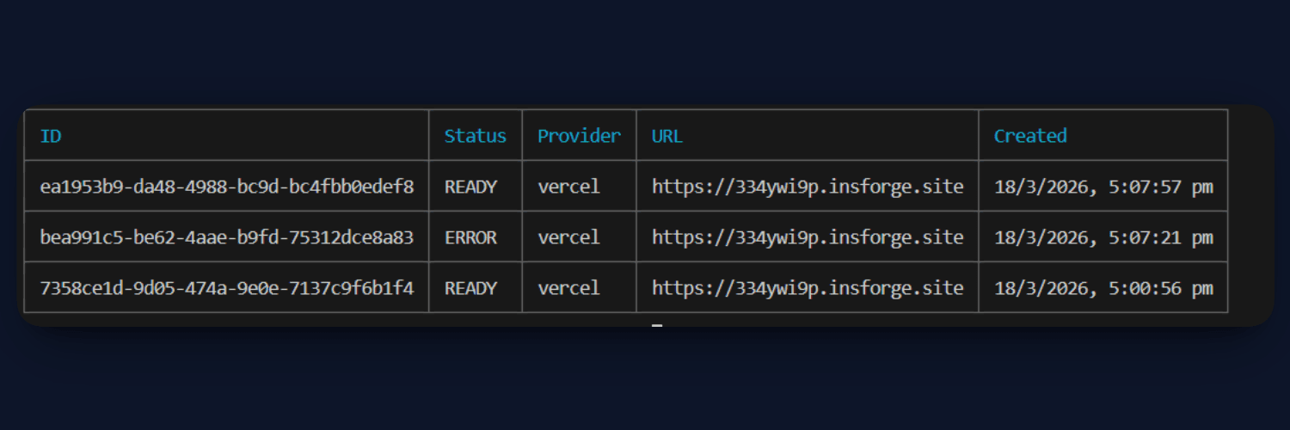1290x430 pixels.
Task: Click the Provider column header
Action: click(x=579, y=136)
